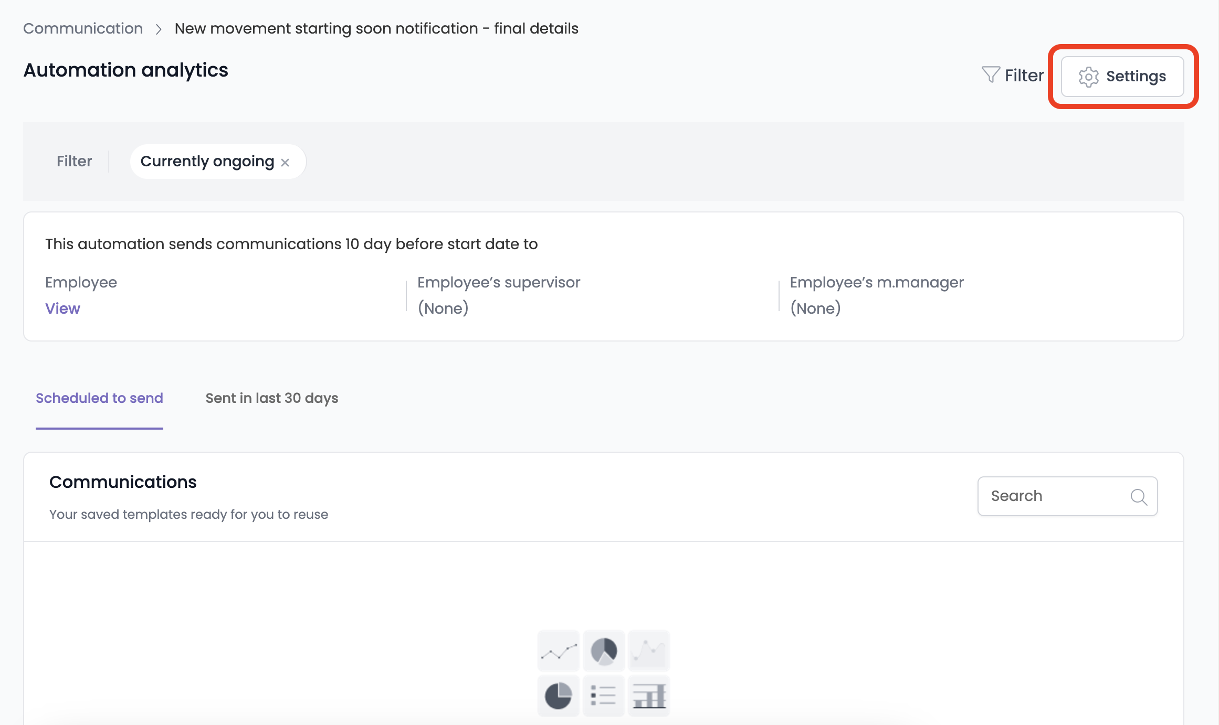The height and width of the screenshot is (725, 1219).
Task: Select the Automation analytics heading
Action: tap(126, 70)
